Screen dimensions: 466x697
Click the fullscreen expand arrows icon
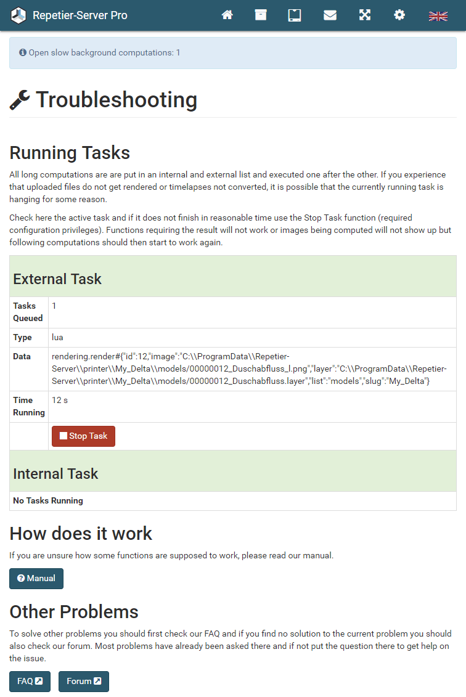364,15
